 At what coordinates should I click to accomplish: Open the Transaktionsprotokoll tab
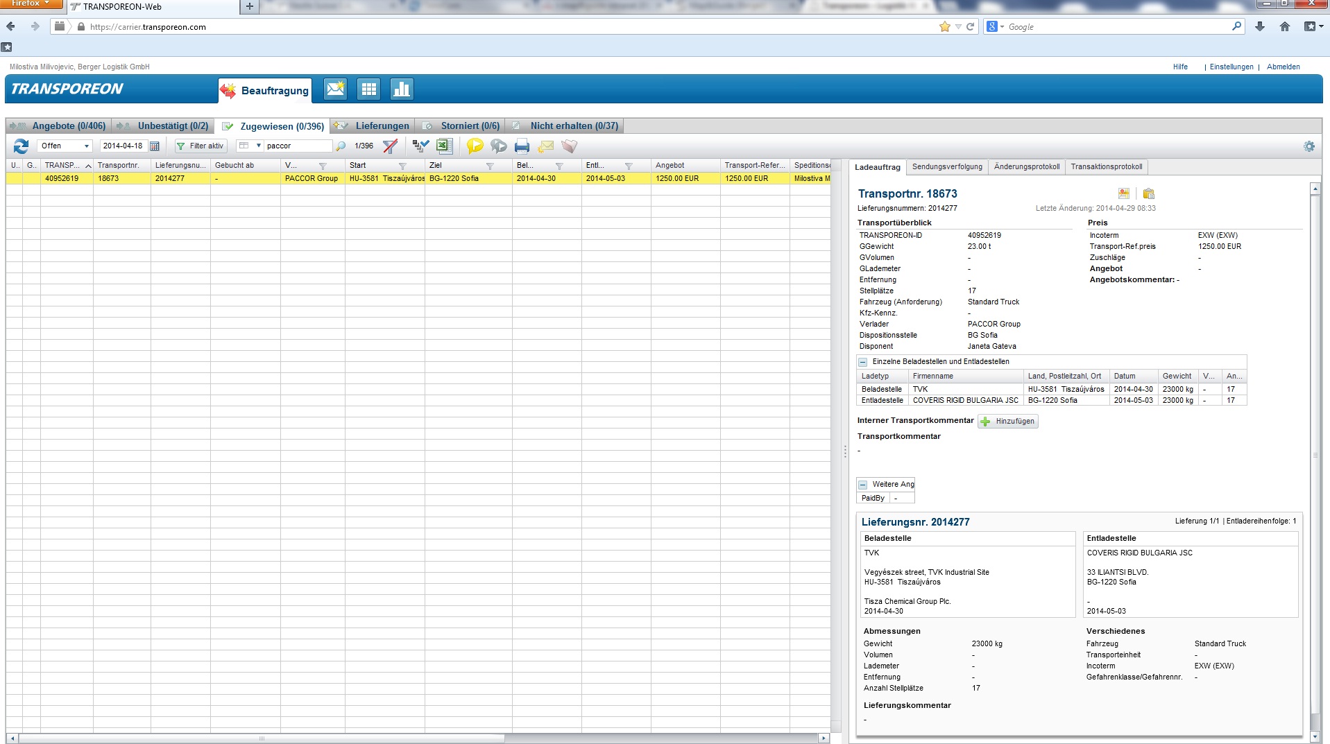coord(1107,166)
